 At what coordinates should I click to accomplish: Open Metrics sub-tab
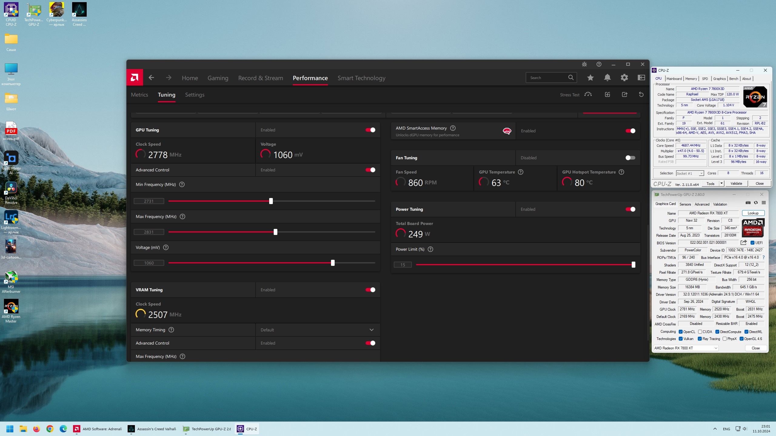point(139,94)
